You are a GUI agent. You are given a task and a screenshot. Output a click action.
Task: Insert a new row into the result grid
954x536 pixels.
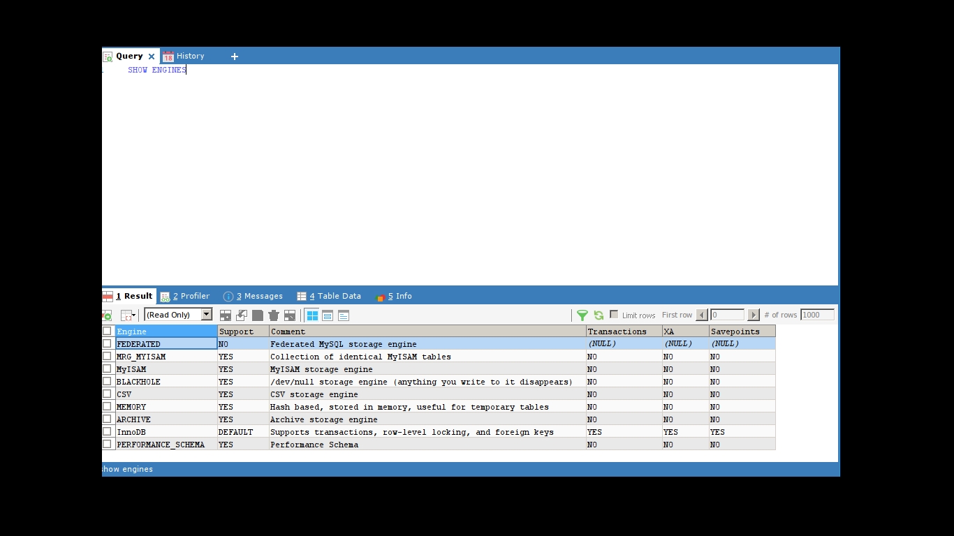[226, 315]
